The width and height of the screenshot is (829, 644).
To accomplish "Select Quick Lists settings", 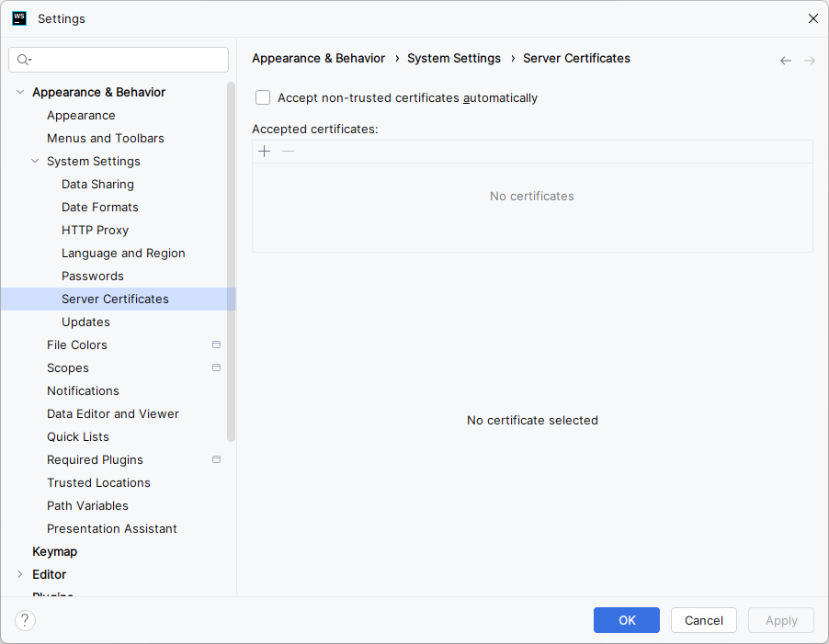I will click(78, 436).
